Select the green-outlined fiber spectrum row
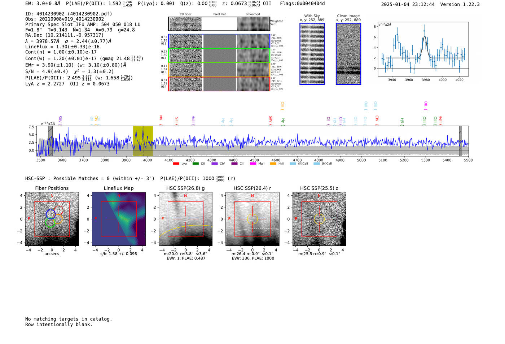 click(219, 56)
